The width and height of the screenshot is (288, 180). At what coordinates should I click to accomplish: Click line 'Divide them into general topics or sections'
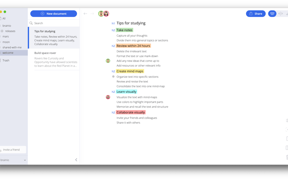[x=142, y=40]
